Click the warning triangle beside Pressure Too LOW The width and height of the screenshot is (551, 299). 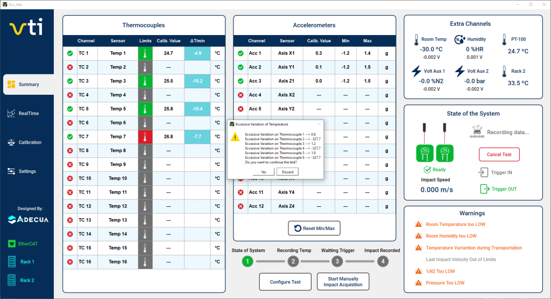[x=418, y=283]
